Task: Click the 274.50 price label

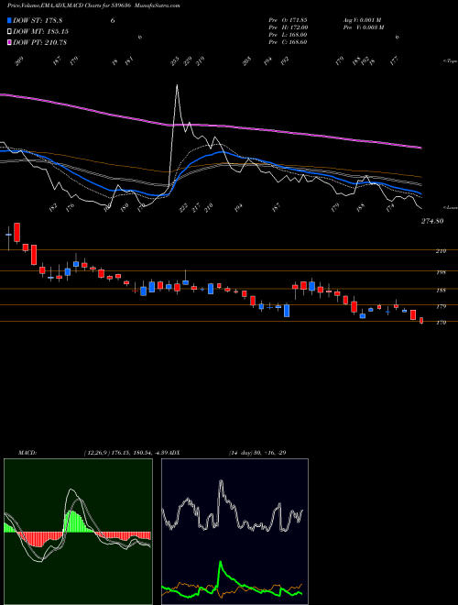Action: [x=432, y=221]
